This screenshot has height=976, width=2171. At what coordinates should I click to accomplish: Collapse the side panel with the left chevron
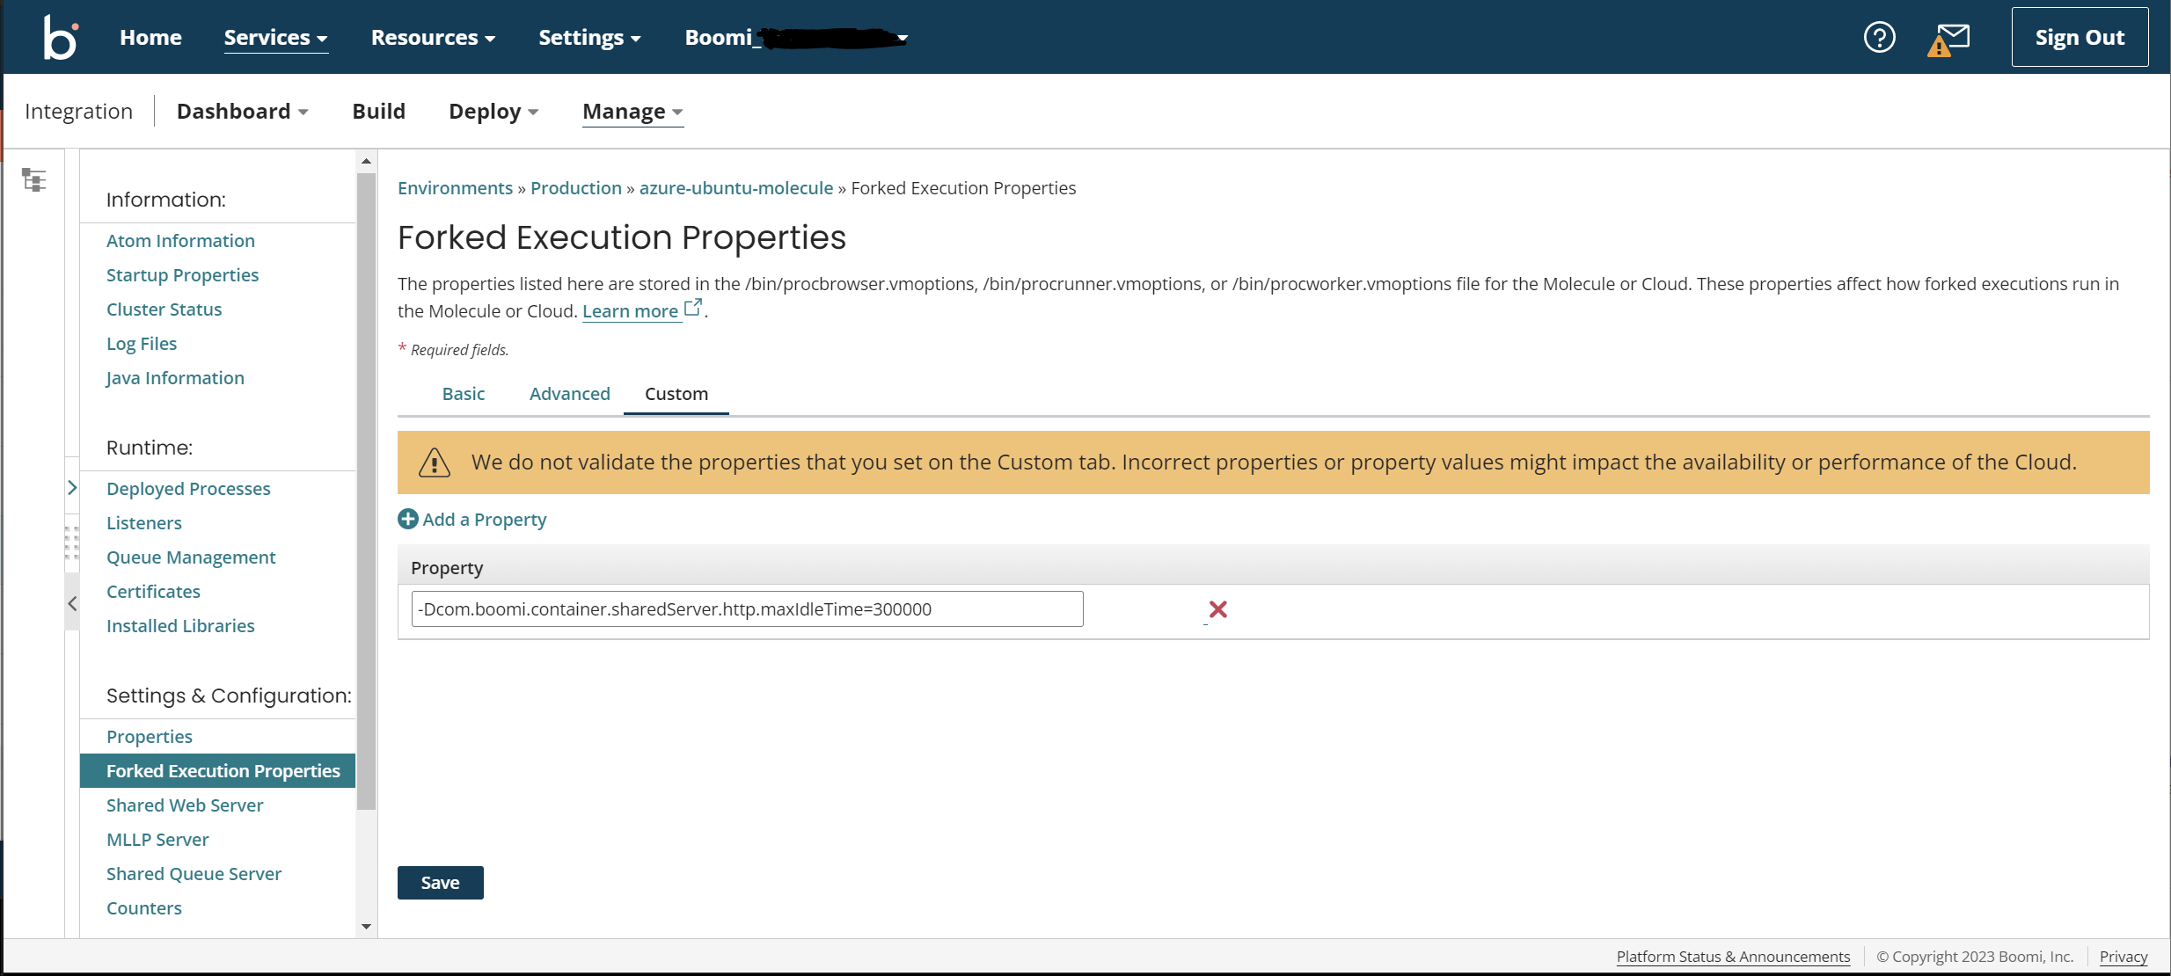coord(72,603)
